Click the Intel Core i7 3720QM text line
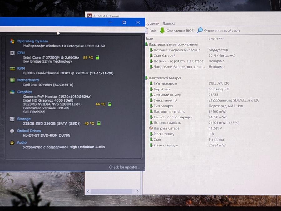 pos(51,57)
